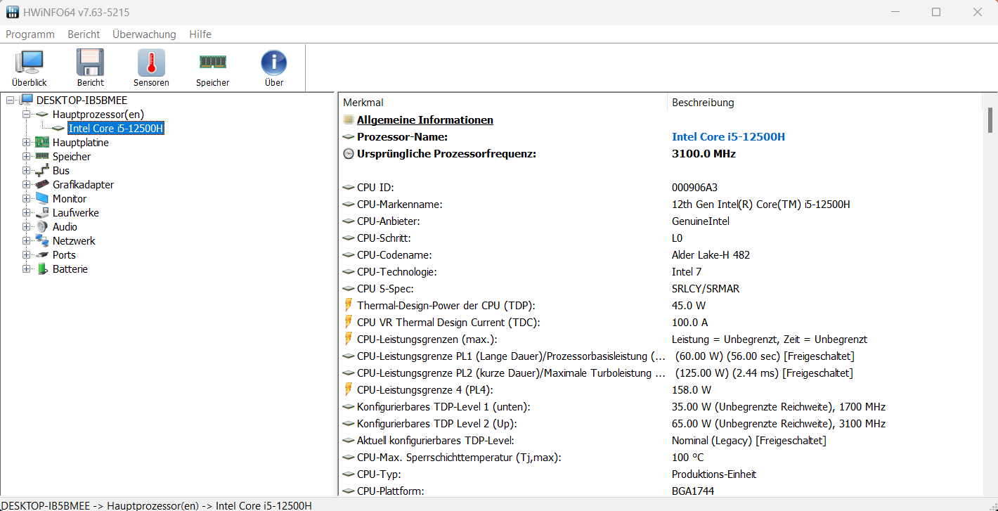Open Sensoren thermometer icon
Viewport: 998px width, 511px height.
click(x=151, y=63)
